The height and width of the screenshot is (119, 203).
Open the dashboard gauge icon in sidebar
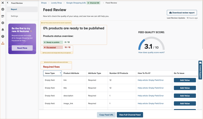3,9
